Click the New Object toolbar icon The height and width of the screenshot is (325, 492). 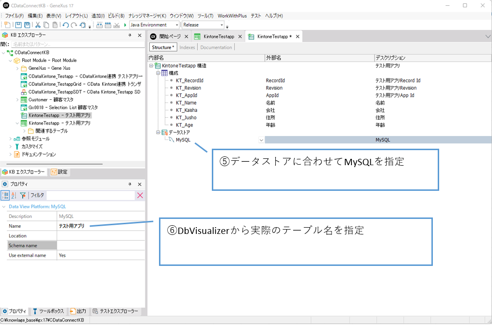coord(8,25)
